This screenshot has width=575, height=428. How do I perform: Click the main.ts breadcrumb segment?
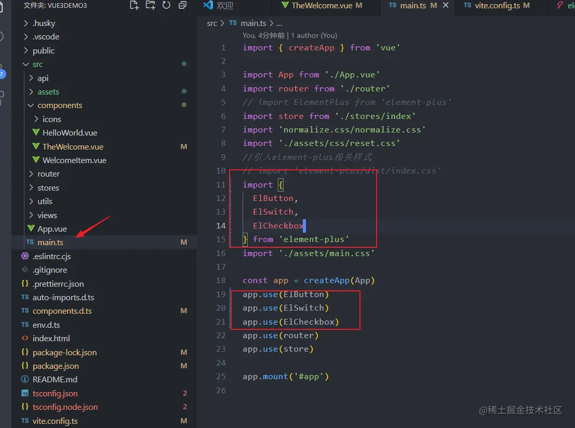point(253,23)
